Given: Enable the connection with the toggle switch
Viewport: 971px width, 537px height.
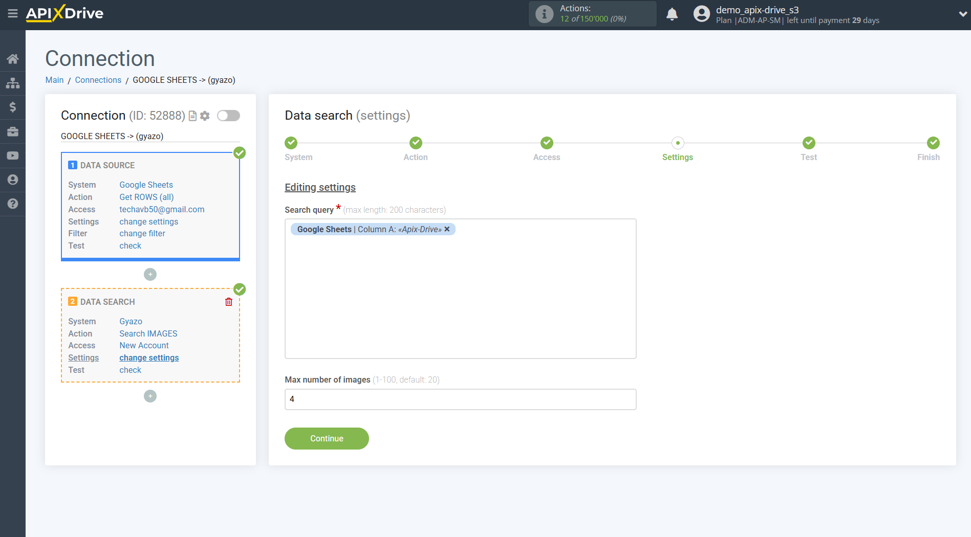Looking at the screenshot, I should tap(228, 116).
